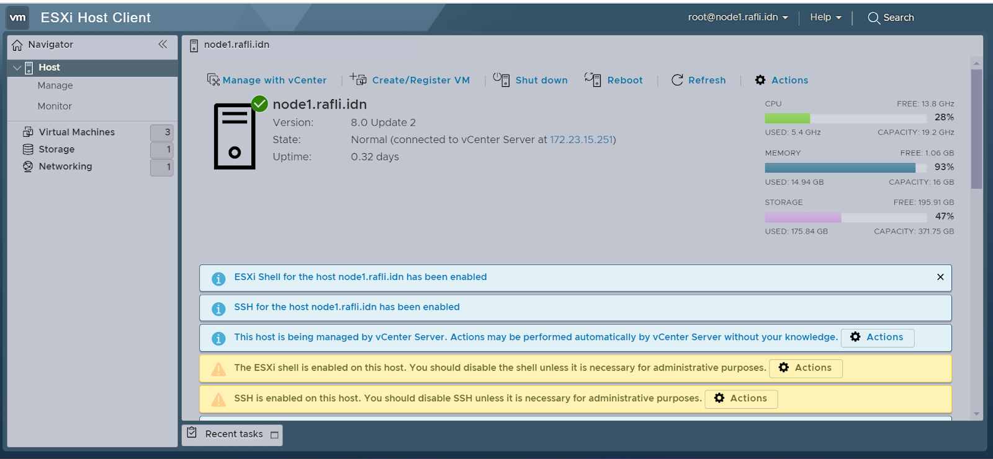Viewport: 993px width, 459px height.
Task: Click the CPU usage bar
Action: 845,118
